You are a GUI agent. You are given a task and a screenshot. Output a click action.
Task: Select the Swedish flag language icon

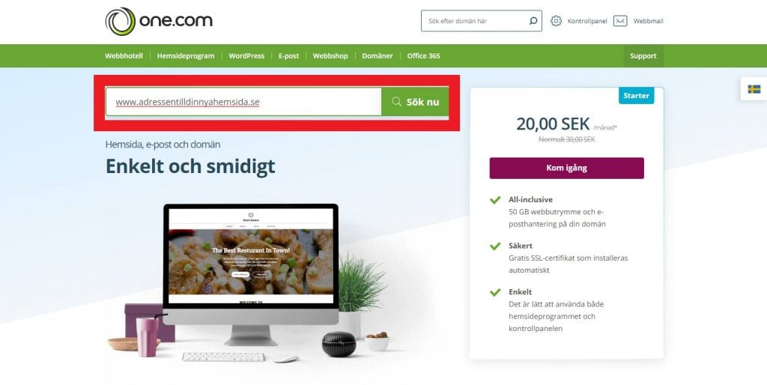pyautogui.click(x=754, y=89)
